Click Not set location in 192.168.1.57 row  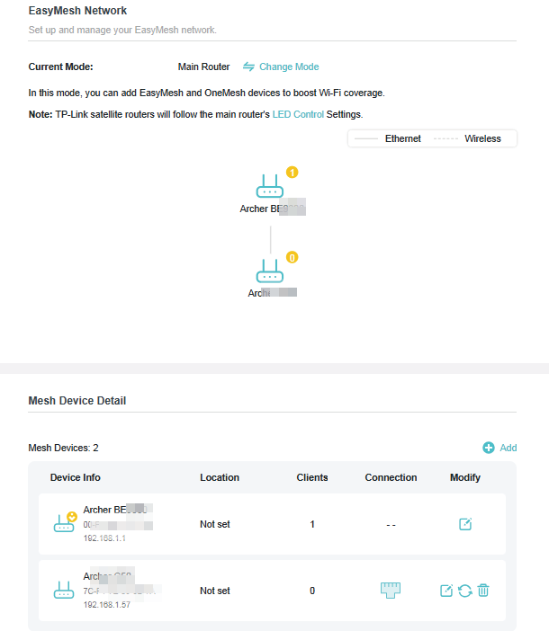click(x=215, y=591)
